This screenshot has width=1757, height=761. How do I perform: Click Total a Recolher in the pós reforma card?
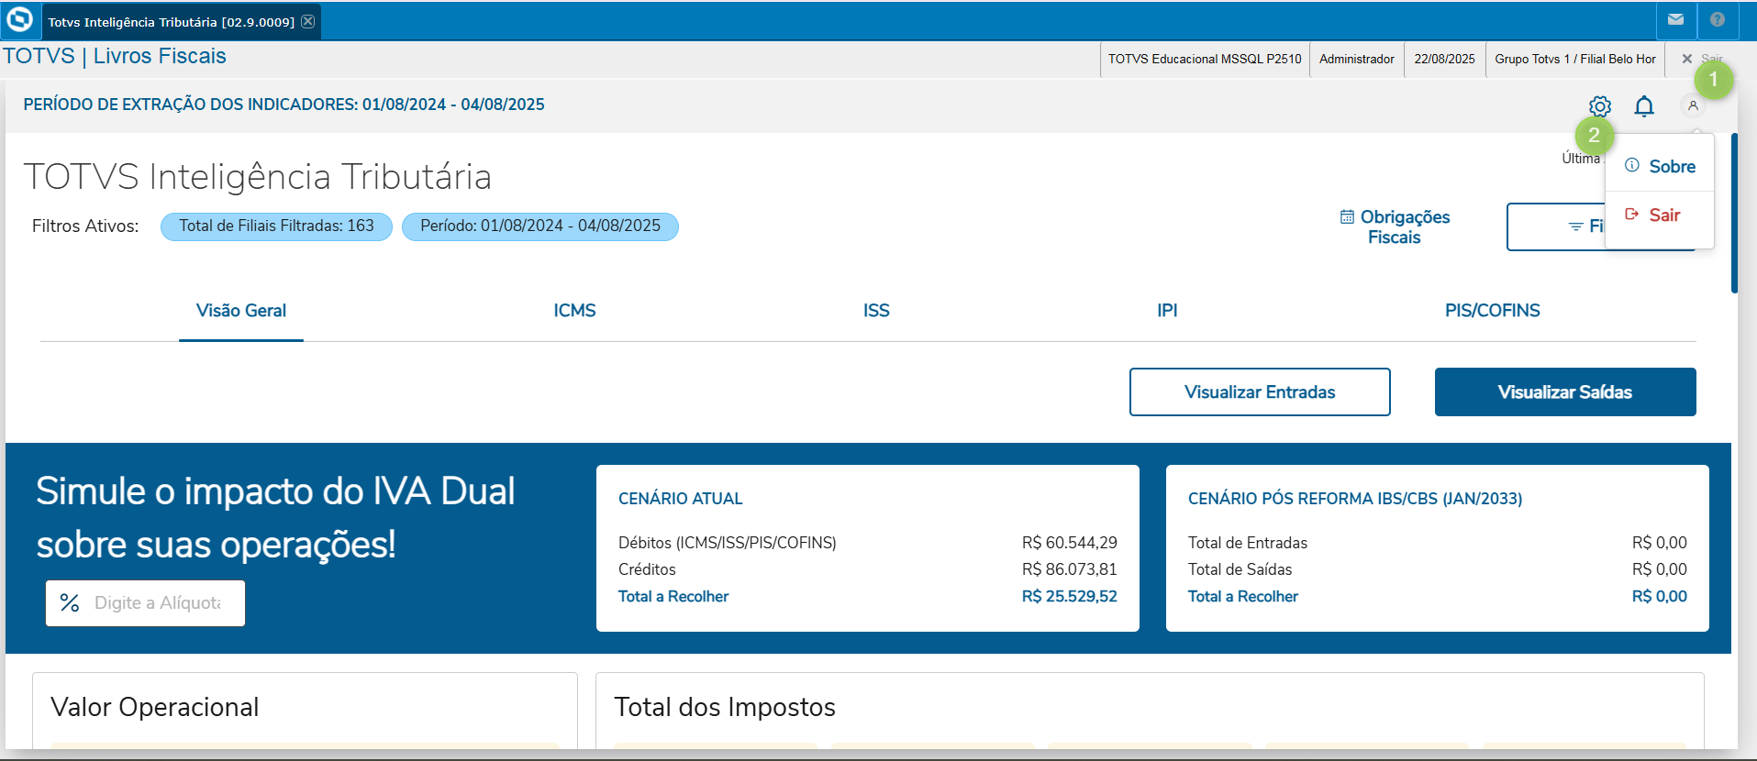click(x=1243, y=596)
